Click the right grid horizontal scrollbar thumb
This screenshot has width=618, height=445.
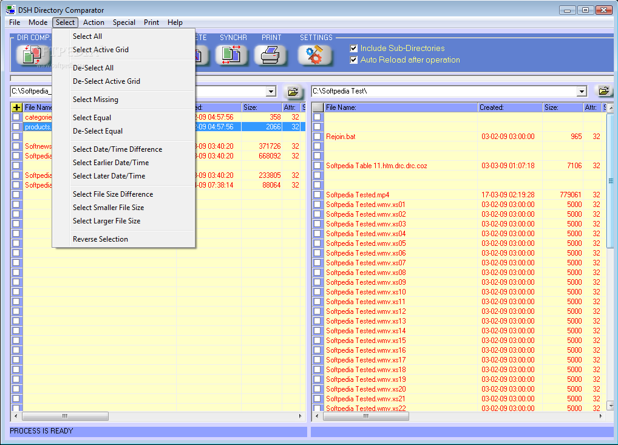tap(366, 416)
